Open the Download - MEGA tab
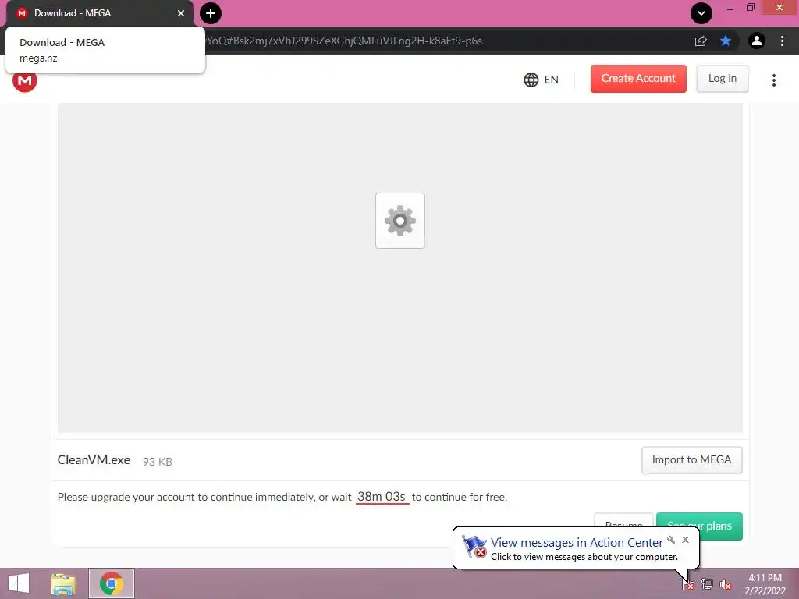 [x=99, y=13]
